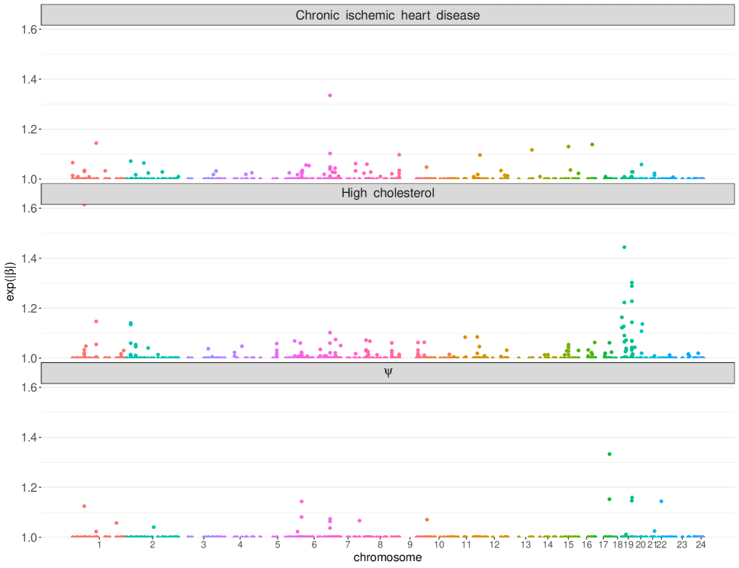Click the 1.0 tick in High cholesterol panel
739x568 pixels.
[29, 358]
